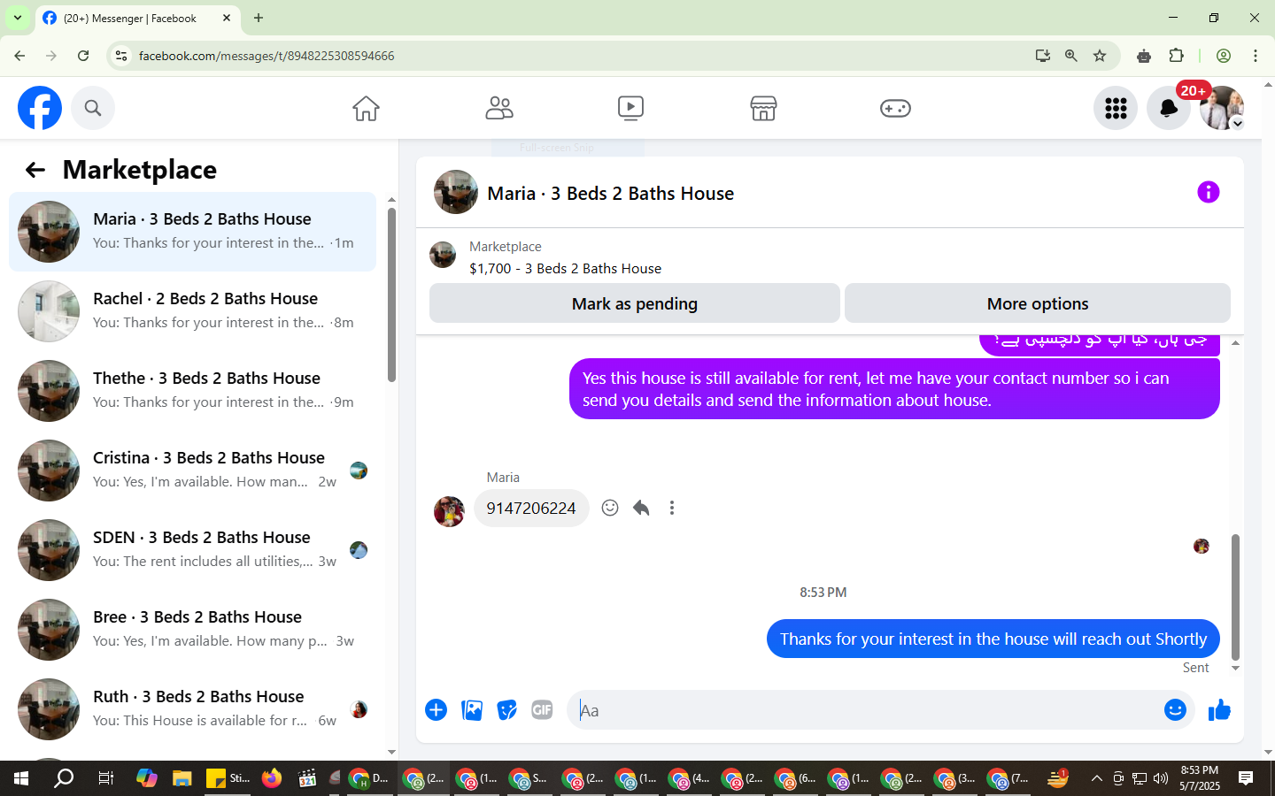The image size is (1275, 796).
Task: Open a new browser tab
Action: (259, 18)
